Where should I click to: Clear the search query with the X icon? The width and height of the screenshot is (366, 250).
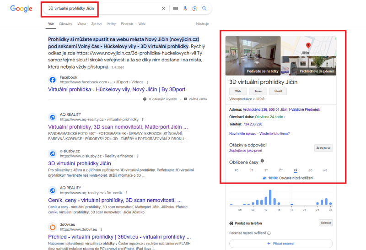point(163,9)
